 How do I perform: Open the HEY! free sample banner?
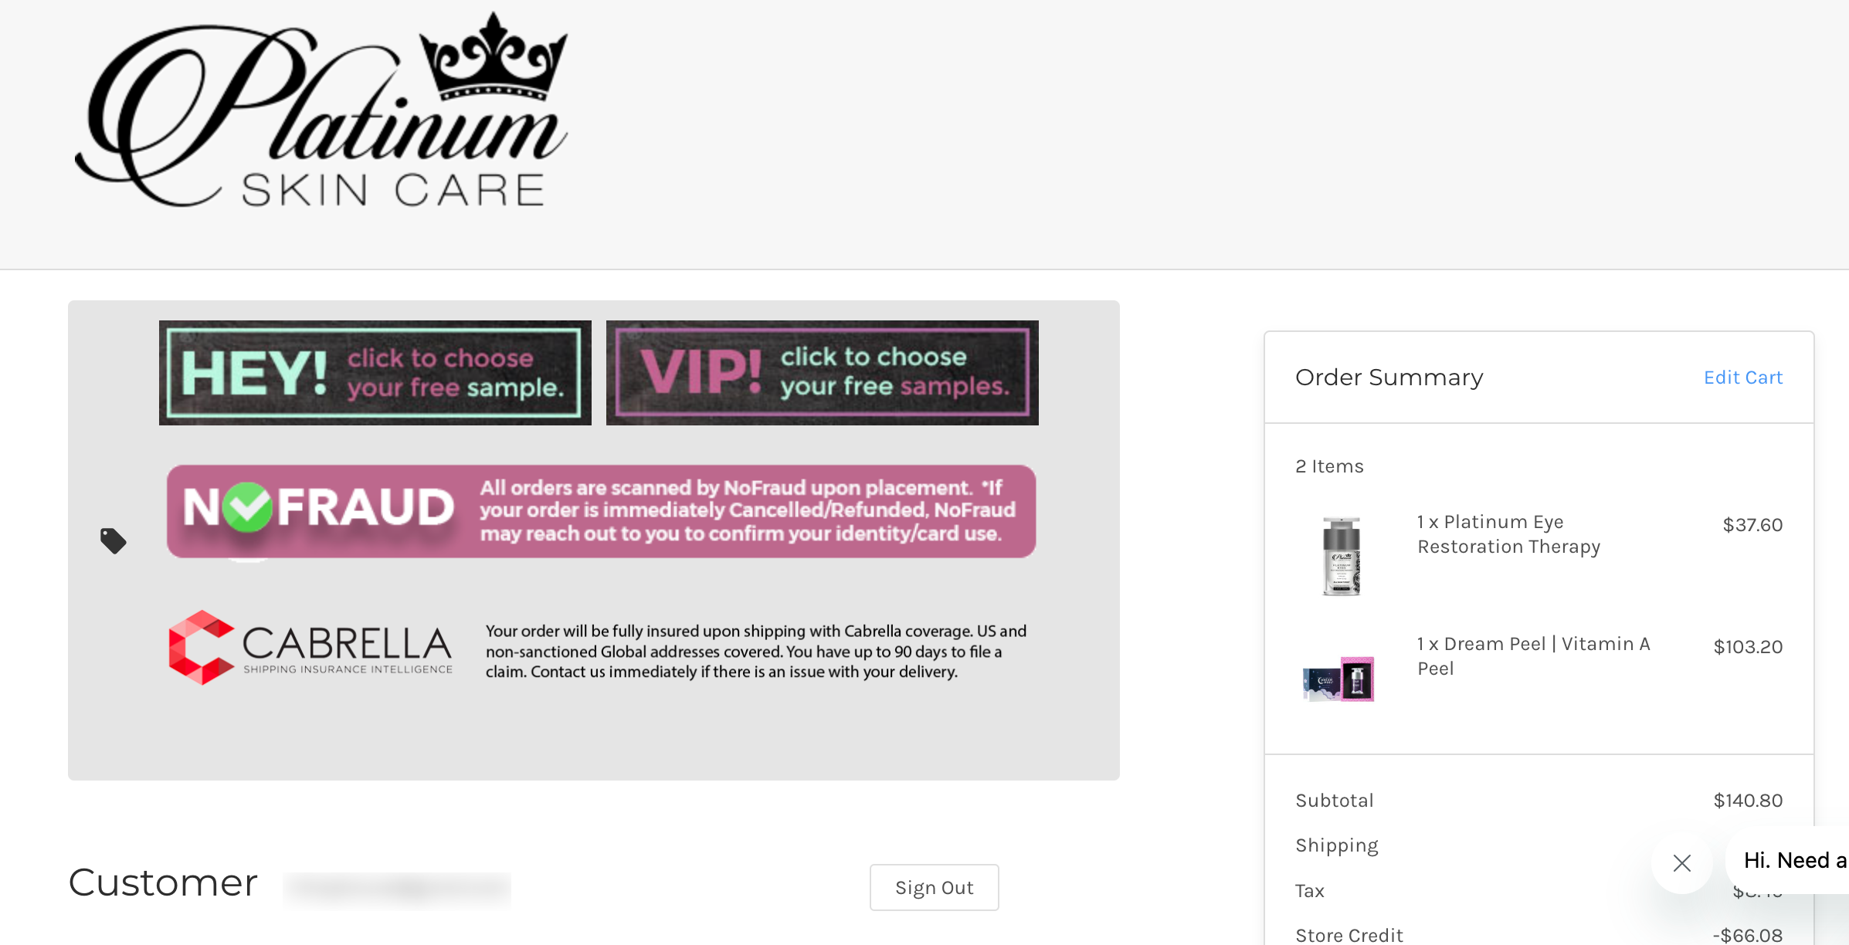click(x=375, y=373)
